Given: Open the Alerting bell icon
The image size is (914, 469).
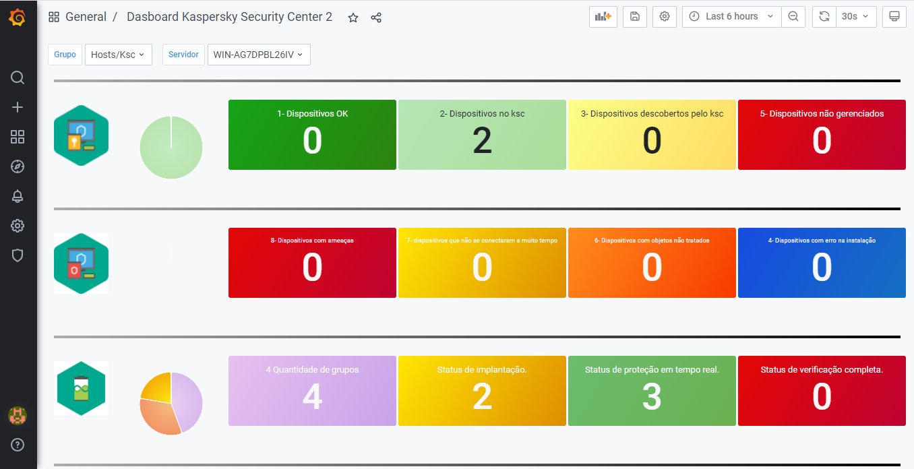Looking at the screenshot, I should (x=18, y=196).
